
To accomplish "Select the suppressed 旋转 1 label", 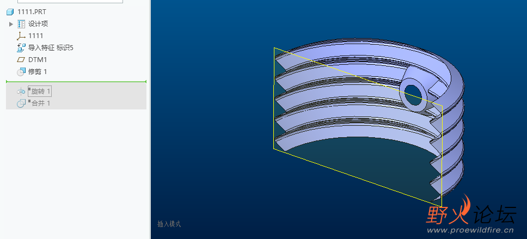I will (40, 91).
